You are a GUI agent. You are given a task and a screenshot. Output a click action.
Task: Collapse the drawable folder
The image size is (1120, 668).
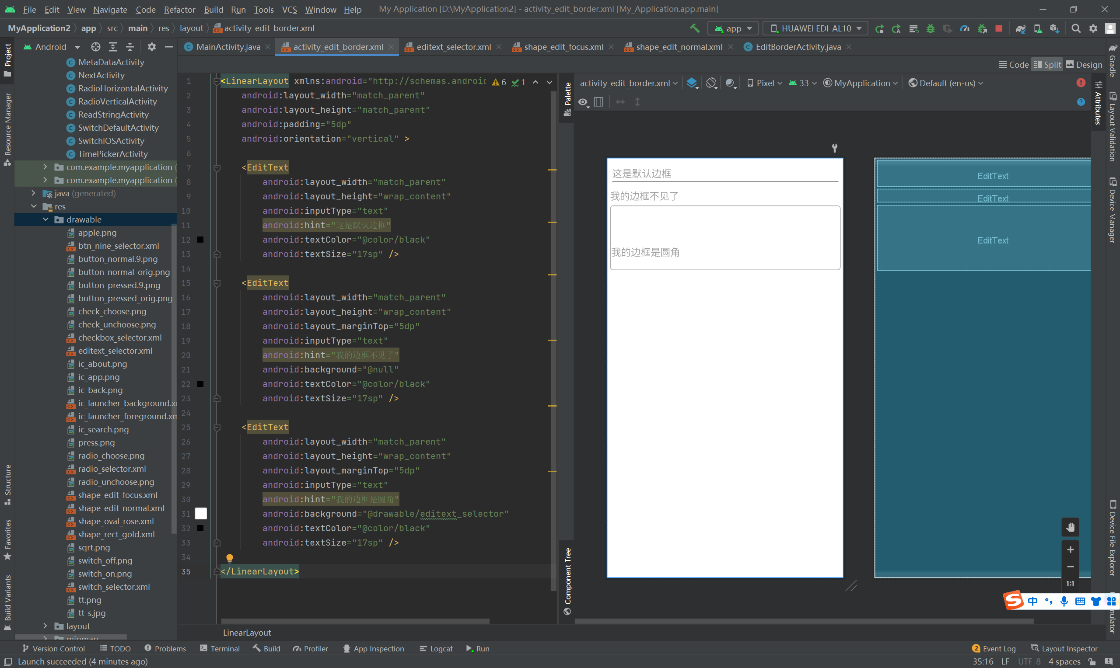pos(45,219)
